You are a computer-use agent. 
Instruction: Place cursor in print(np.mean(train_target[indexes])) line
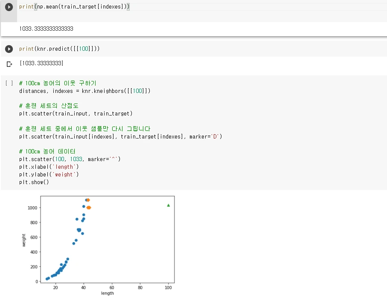(74, 7)
